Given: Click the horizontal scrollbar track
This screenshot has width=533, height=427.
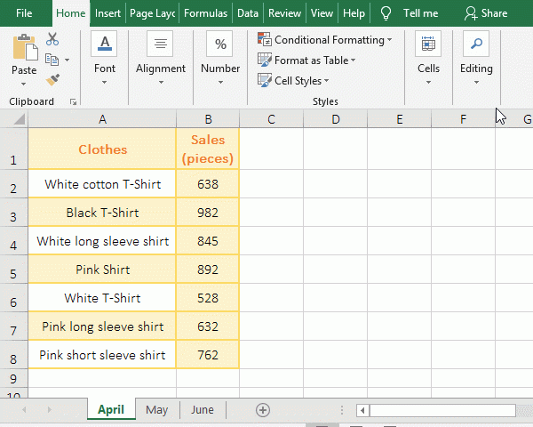Looking at the screenshot, I should point(442,410).
